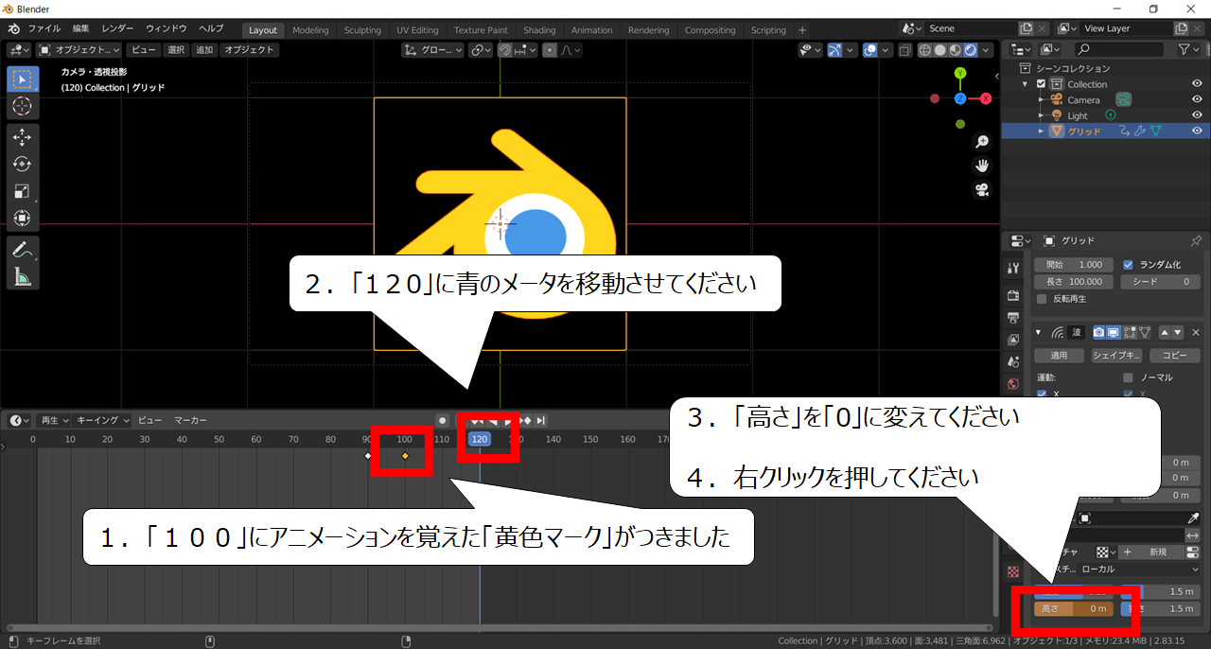Toggle 波 modifier render visibility
The width and height of the screenshot is (1211, 649).
pyautogui.click(x=1098, y=332)
